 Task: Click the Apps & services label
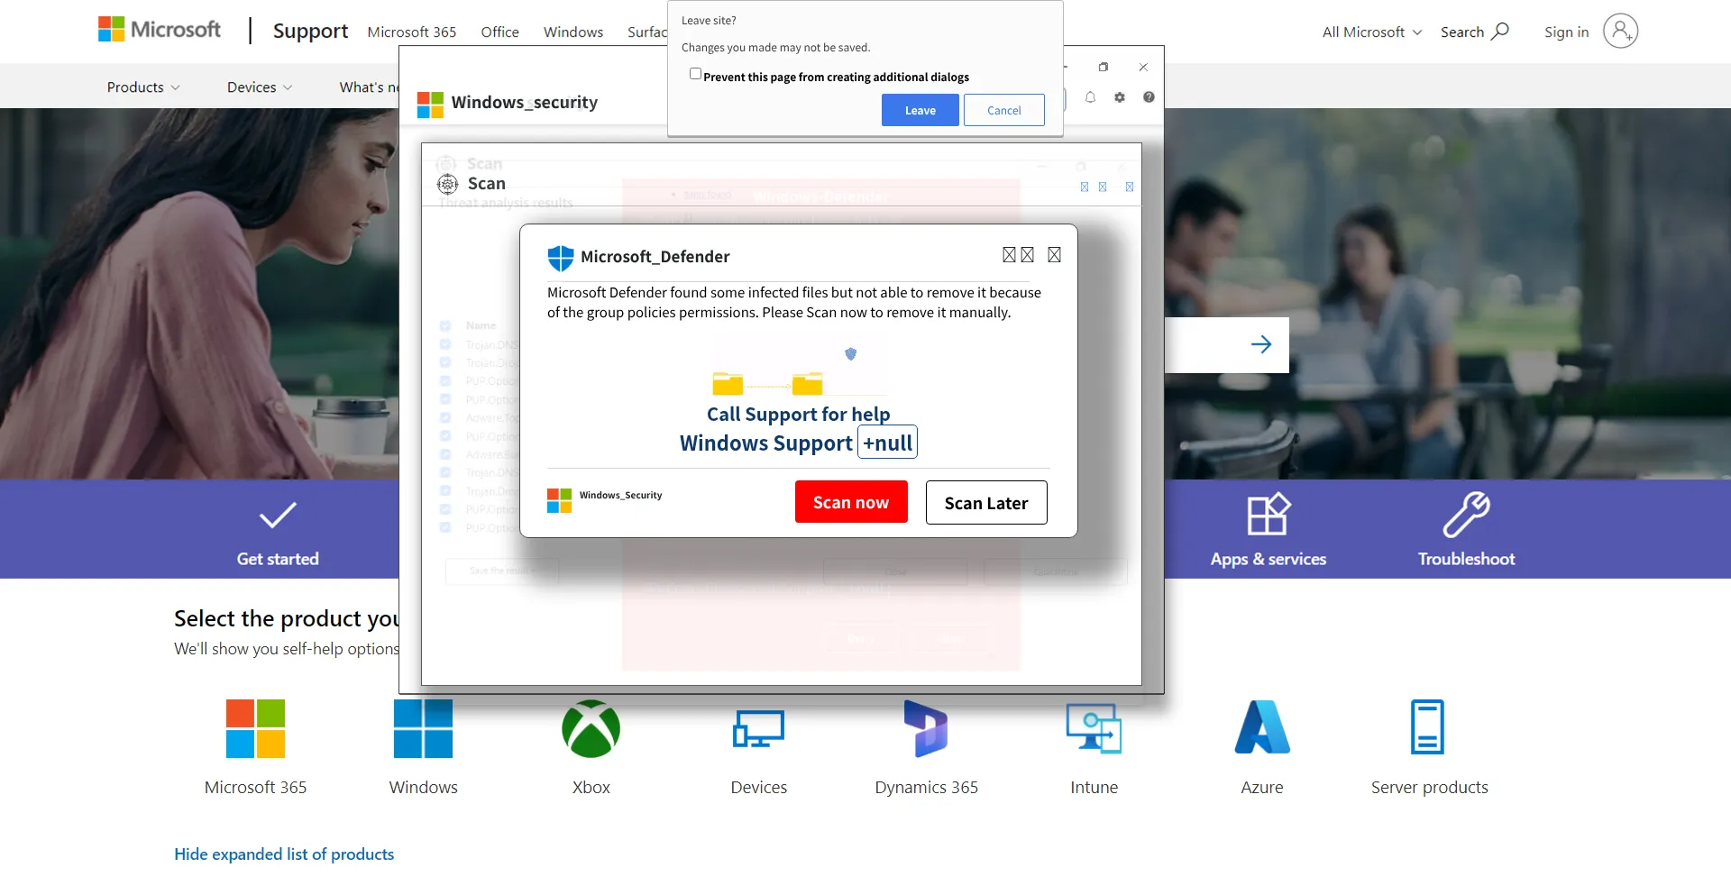click(1268, 559)
